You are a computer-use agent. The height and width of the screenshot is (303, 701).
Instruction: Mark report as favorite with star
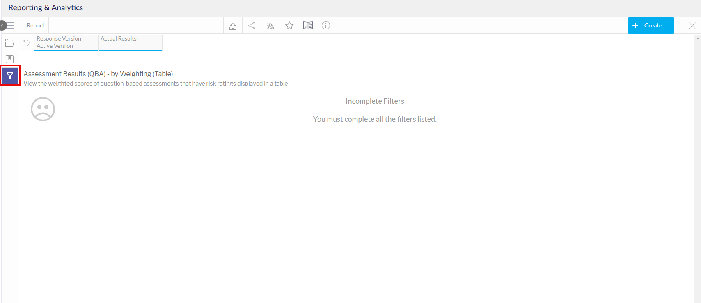pyautogui.click(x=289, y=25)
